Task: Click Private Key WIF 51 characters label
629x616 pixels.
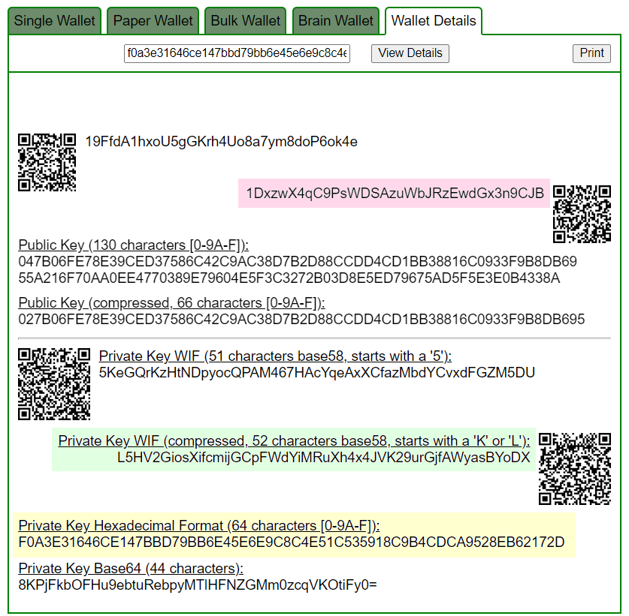Action: click(275, 356)
